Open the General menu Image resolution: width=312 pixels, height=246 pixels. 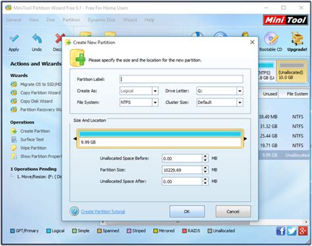(14, 20)
